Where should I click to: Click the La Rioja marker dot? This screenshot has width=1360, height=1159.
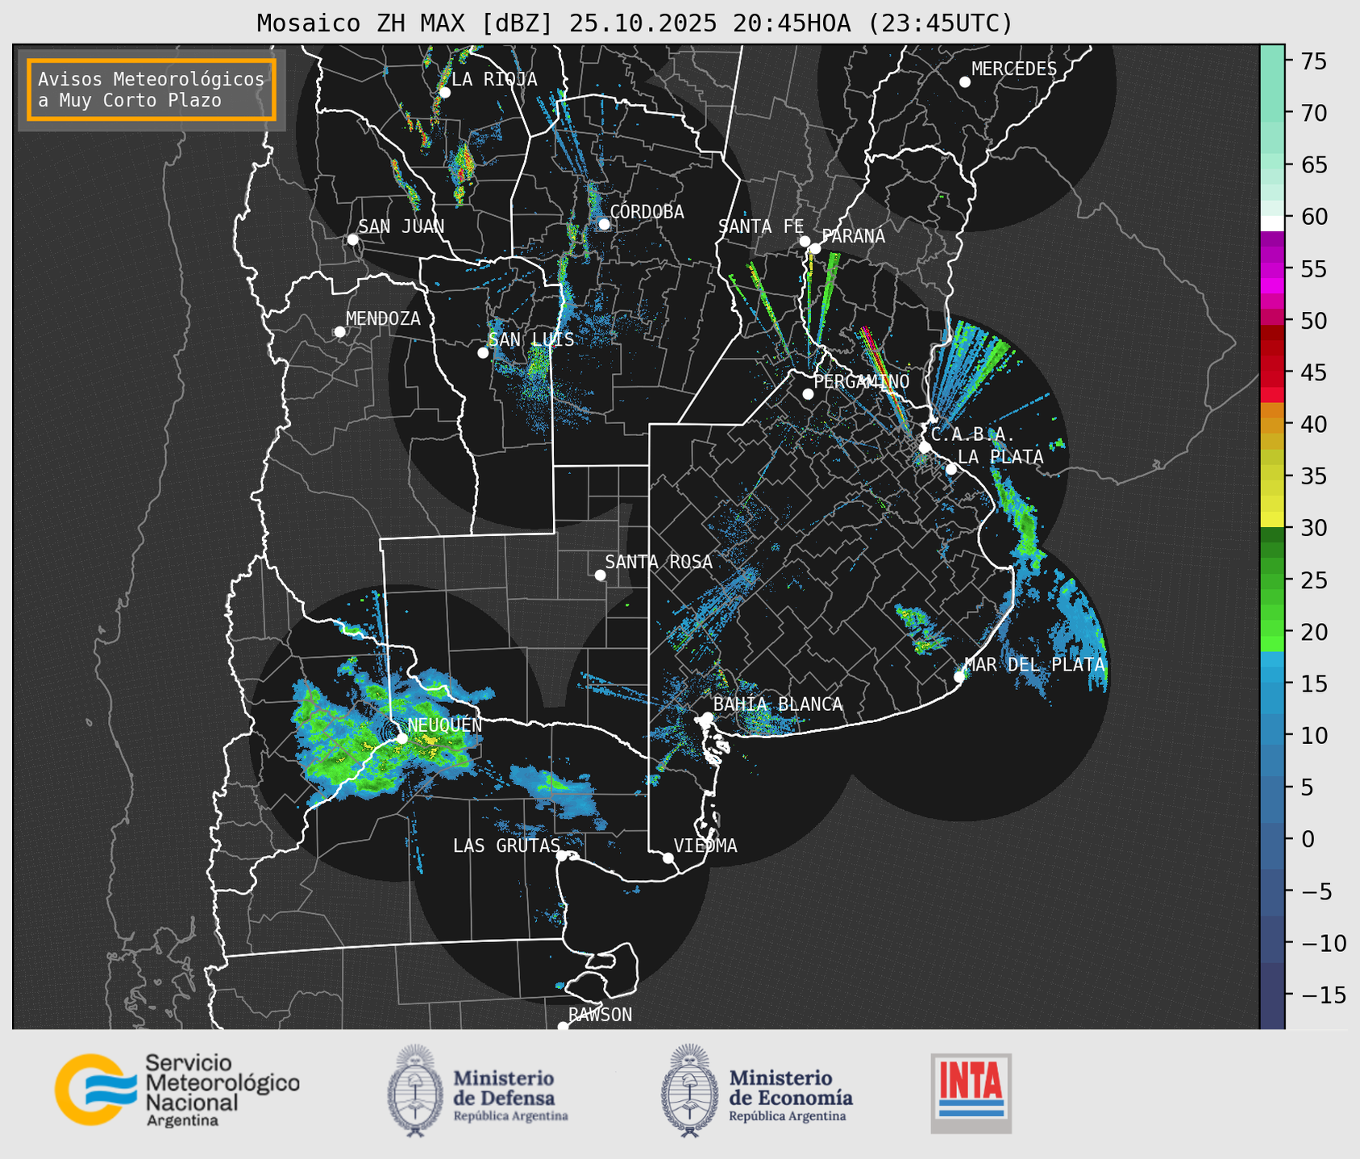[444, 93]
